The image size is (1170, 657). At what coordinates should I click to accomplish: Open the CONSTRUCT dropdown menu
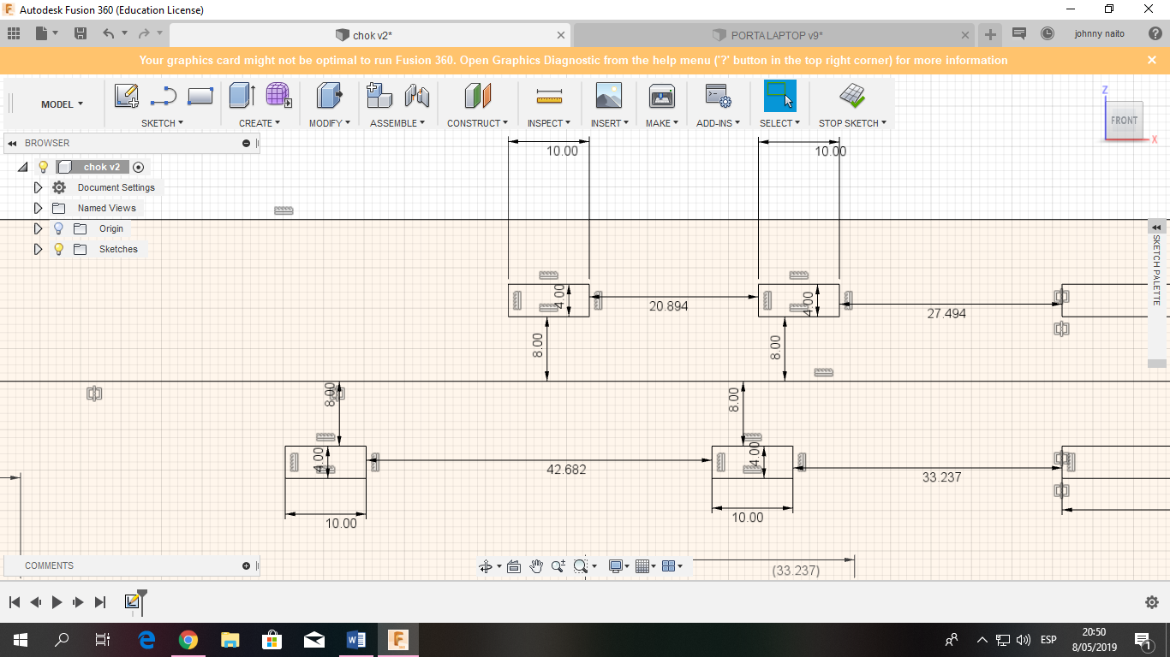(477, 123)
